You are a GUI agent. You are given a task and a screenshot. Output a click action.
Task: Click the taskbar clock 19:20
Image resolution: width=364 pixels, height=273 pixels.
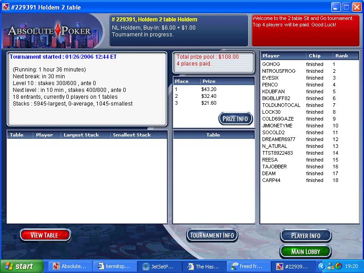[x=351, y=266]
